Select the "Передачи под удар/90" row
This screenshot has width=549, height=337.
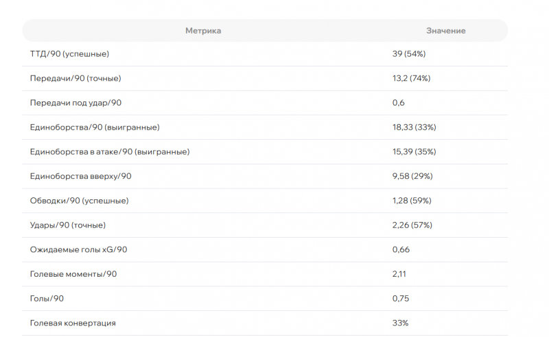[75, 103]
